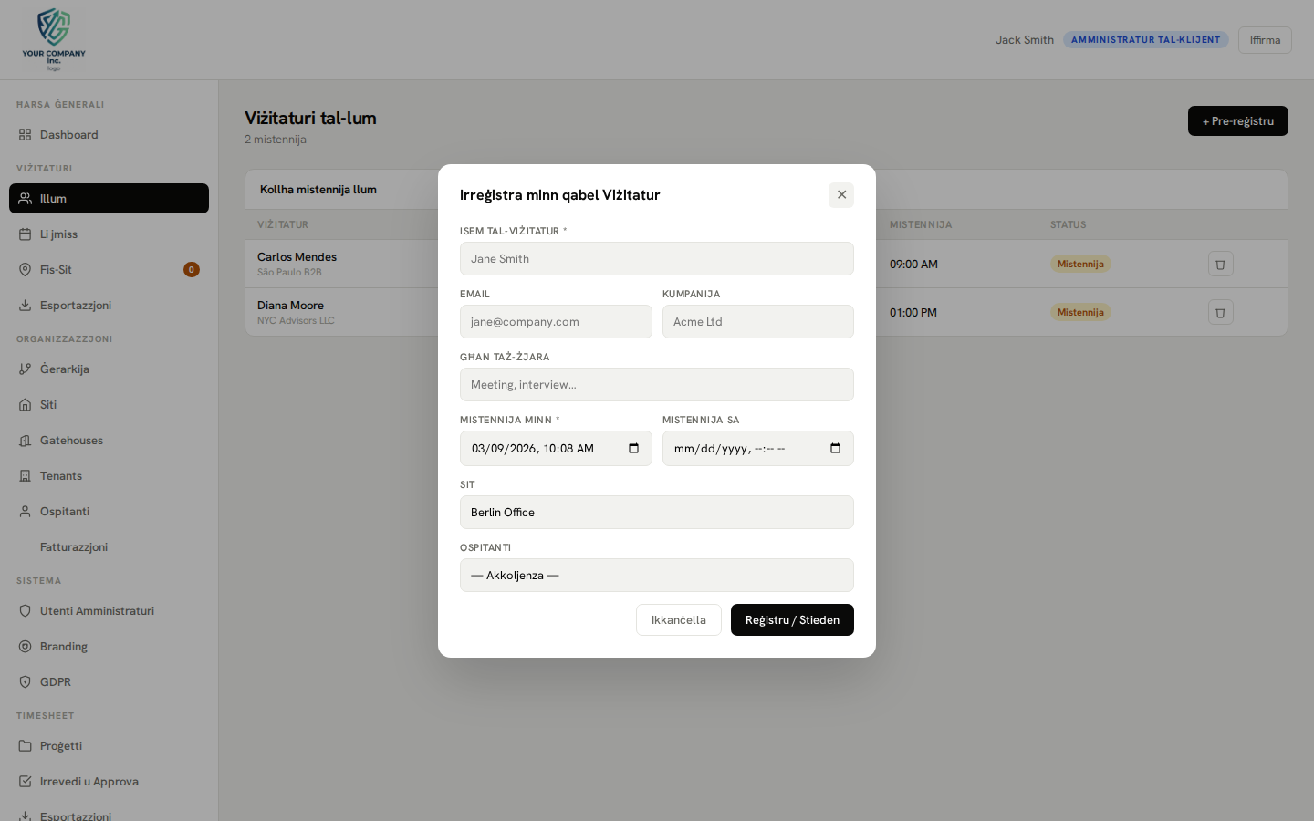
Task: Open the Akkoljenza hosts dropdown
Action: point(656,575)
